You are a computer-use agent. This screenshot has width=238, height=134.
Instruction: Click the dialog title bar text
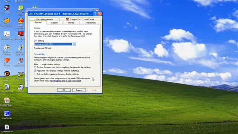(x=60, y=14)
